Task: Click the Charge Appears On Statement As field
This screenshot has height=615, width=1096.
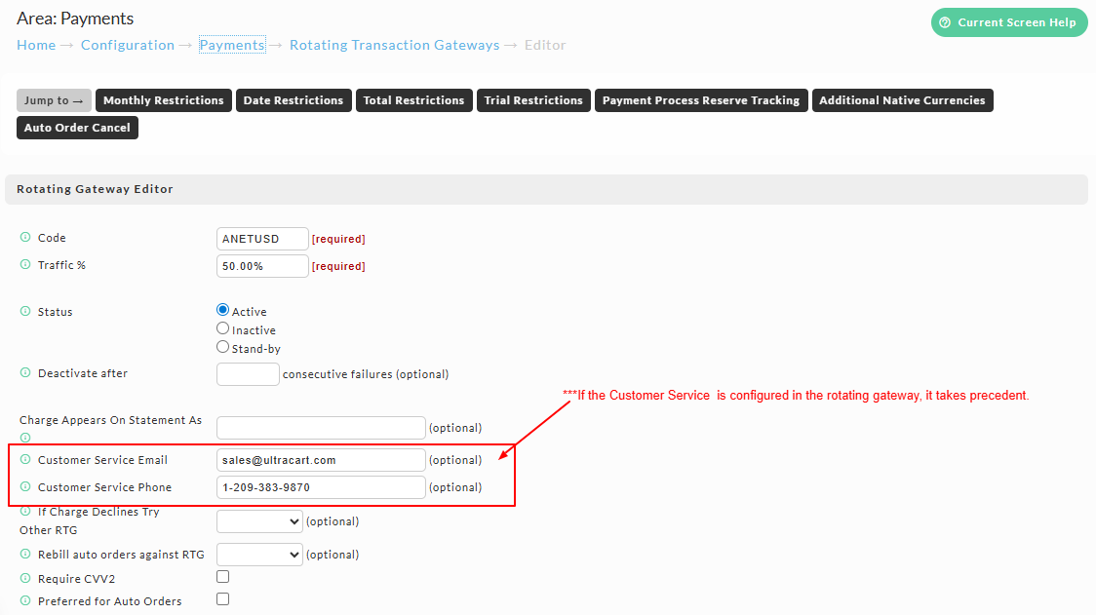Action: tap(321, 428)
